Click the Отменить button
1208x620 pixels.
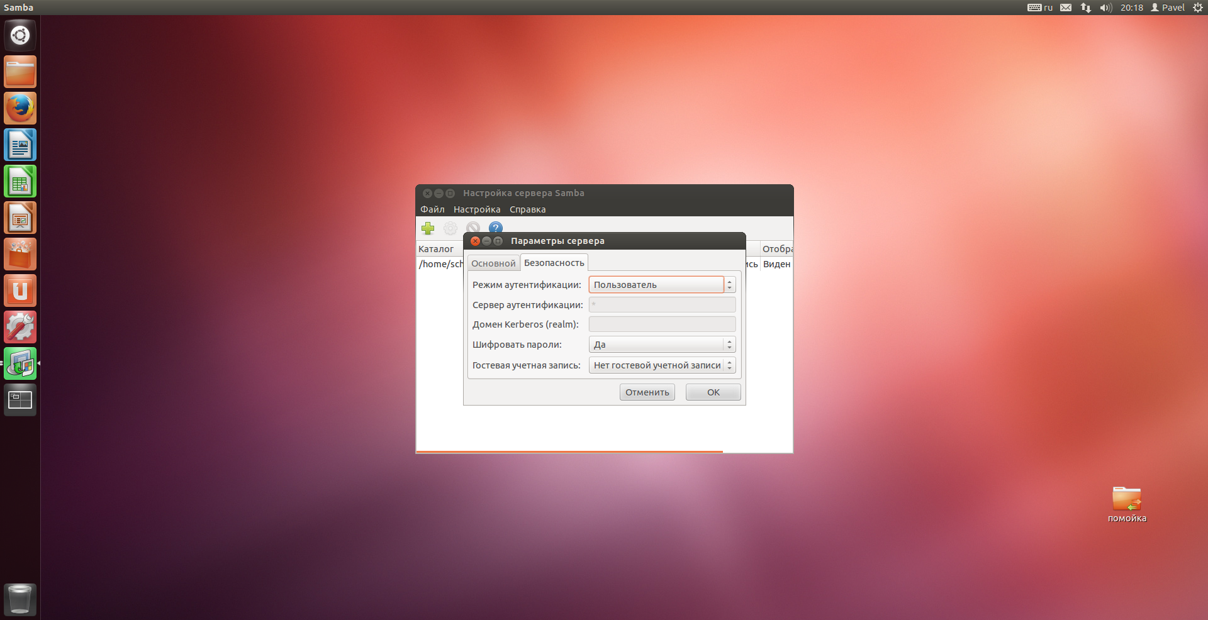647,392
